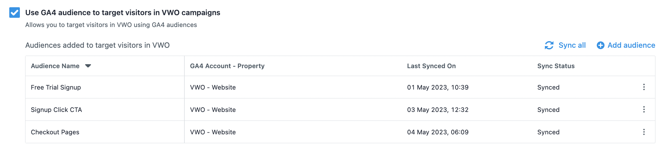Select the Signup Click CTA audience name
Screen dimensions: 668x160
point(56,110)
